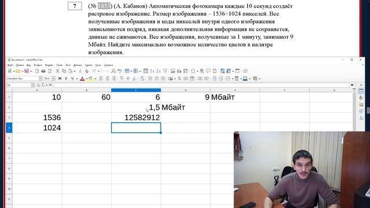Open the borders dropdown arrow
The height and width of the screenshot is (208, 370).
[x=232, y=79]
